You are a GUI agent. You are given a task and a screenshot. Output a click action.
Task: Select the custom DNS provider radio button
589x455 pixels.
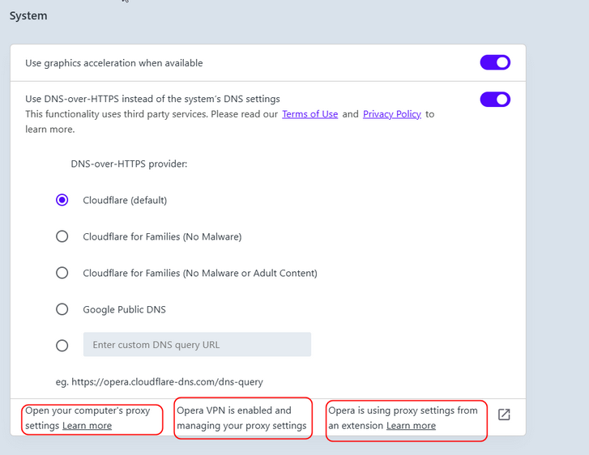pos(62,345)
